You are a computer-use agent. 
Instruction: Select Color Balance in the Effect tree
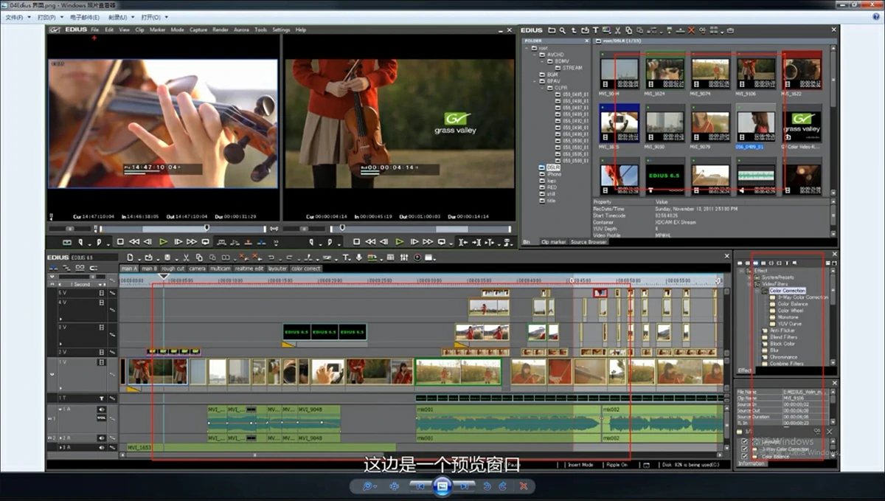792,304
